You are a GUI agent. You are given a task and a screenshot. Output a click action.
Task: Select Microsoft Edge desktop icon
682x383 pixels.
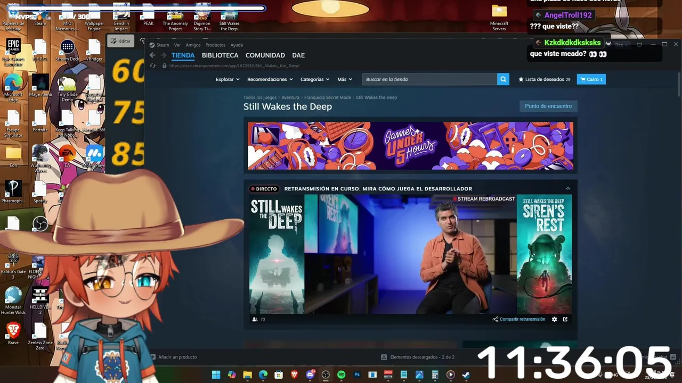[13, 88]
